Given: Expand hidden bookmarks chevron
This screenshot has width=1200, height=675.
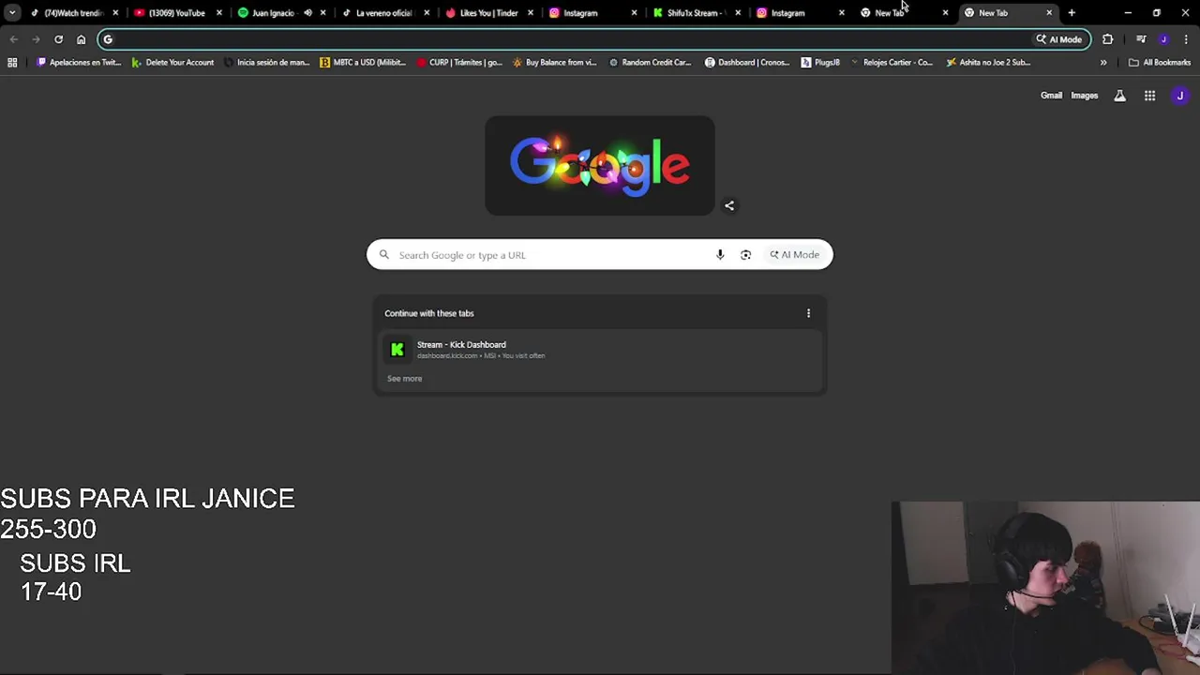Looking at the screenshot, I should (1103, 63).
